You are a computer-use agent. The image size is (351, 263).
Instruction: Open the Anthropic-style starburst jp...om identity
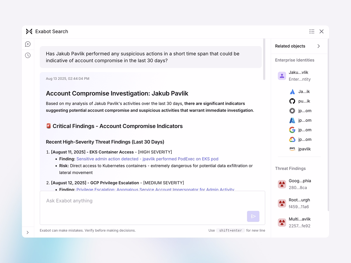click(300, 111)
